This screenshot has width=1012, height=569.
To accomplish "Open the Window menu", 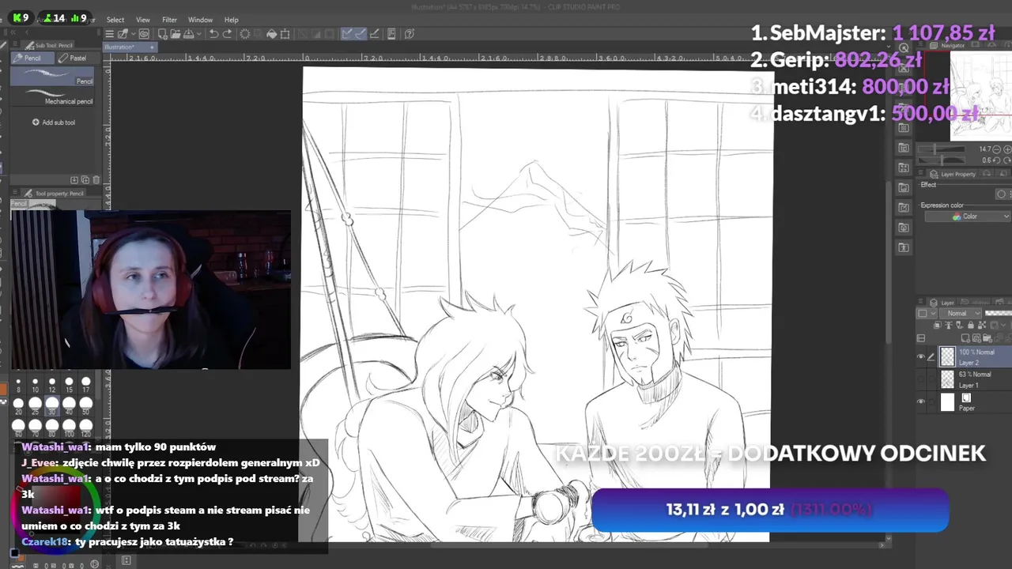I will pos(200,20).
